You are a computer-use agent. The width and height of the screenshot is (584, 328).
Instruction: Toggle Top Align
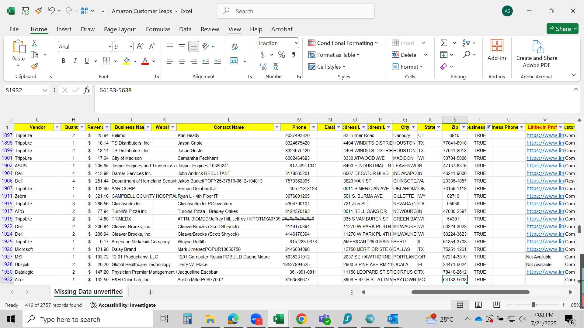click(x=170, y=46)
